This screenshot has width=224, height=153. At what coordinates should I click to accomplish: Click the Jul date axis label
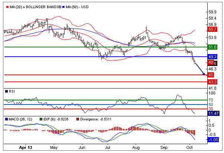[108, 147]
